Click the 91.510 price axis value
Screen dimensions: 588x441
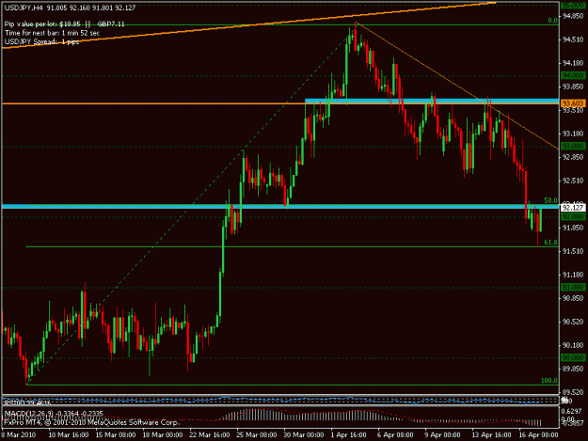[x=573, y=251]
